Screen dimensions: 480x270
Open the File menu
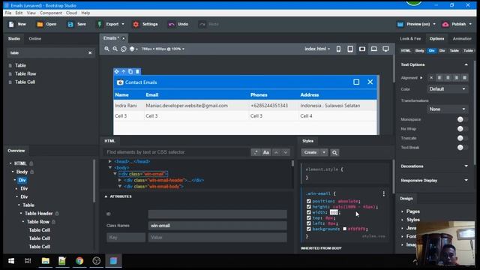click(x=8, y=13)
